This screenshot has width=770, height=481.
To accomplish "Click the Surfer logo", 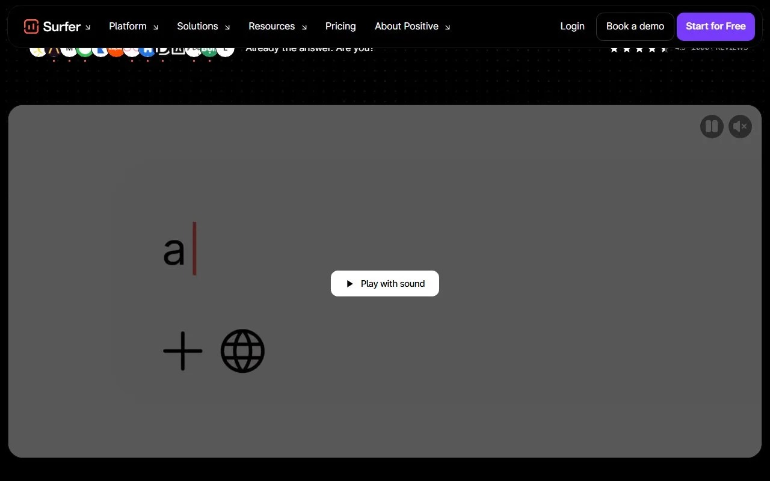I will coord(52,26).
